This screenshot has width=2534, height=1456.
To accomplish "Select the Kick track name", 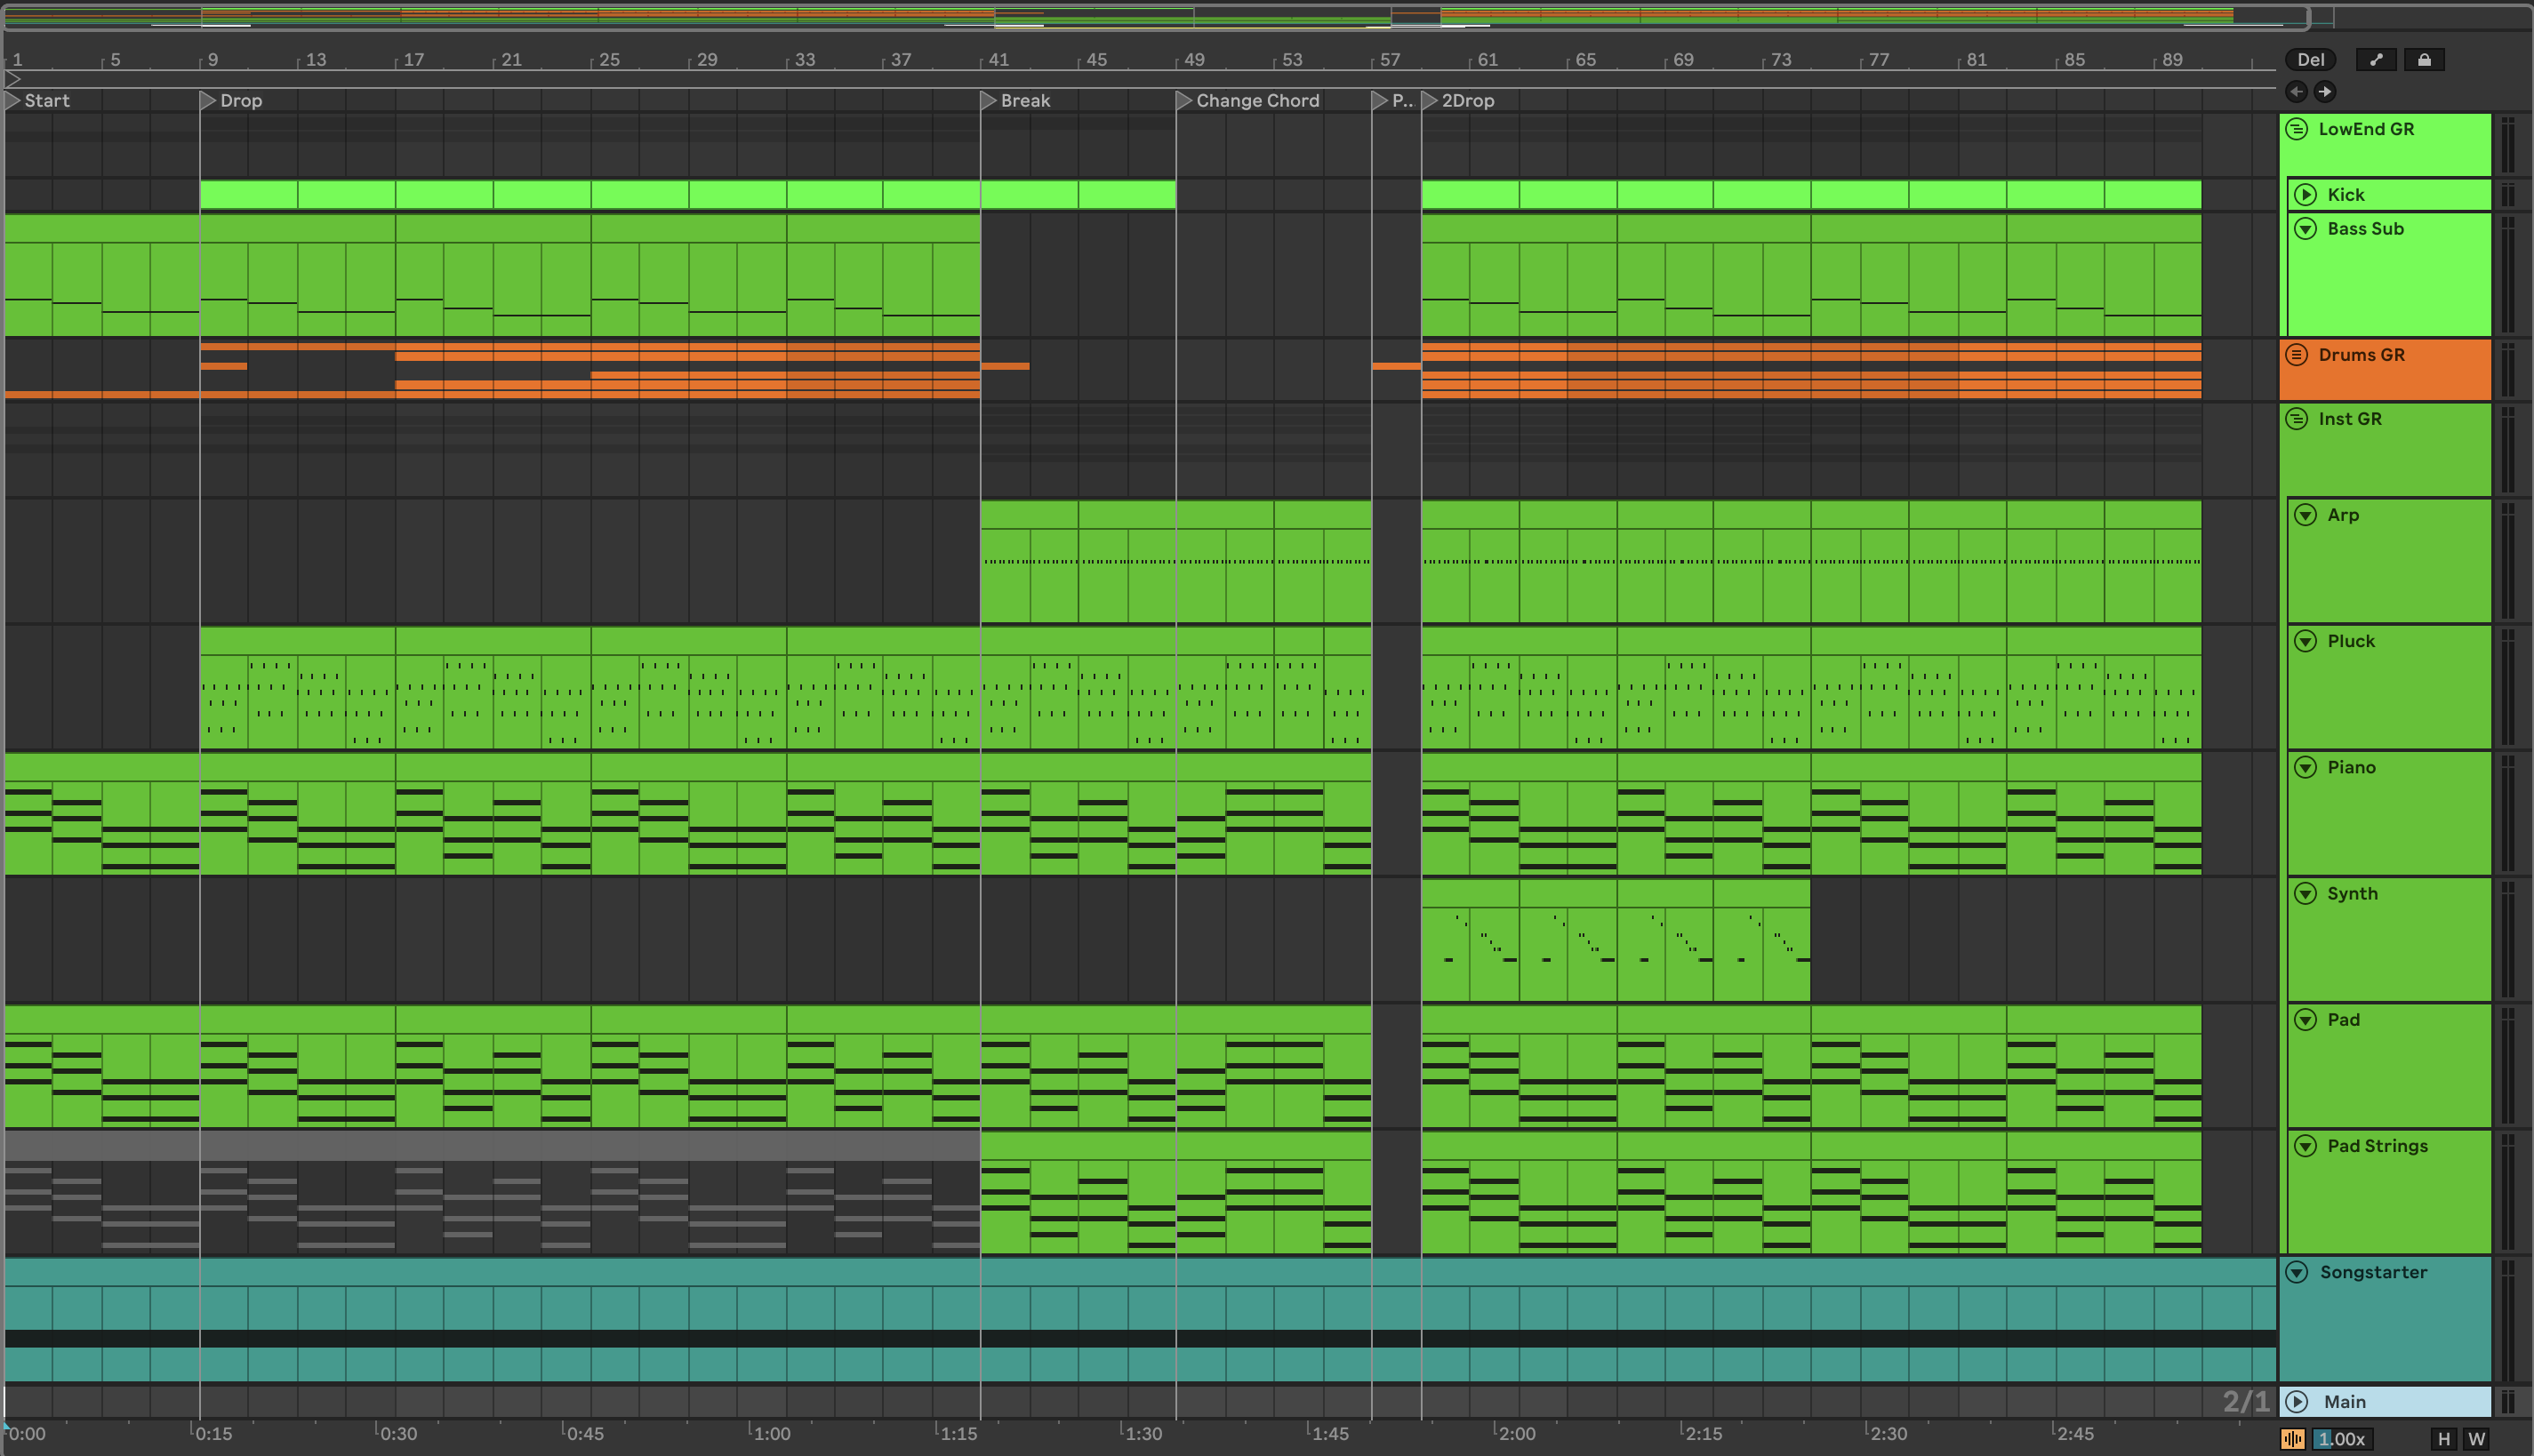I will click(2345, 195).
